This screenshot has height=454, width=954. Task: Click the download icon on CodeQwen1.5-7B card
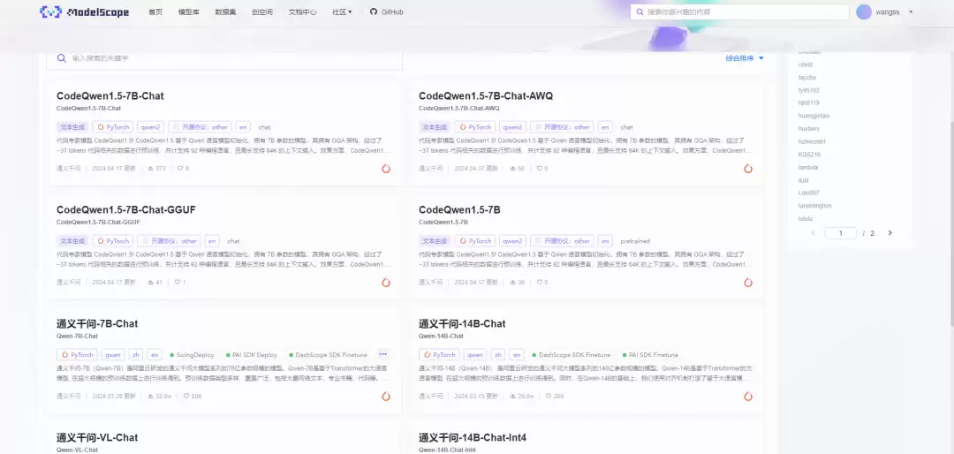tap(513, 283)
